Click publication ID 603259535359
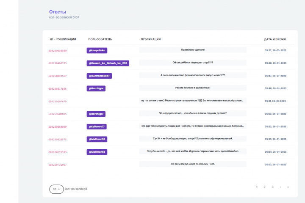Image resolution: width=305 pixels, height=203 pixels. tap(58, 51)
